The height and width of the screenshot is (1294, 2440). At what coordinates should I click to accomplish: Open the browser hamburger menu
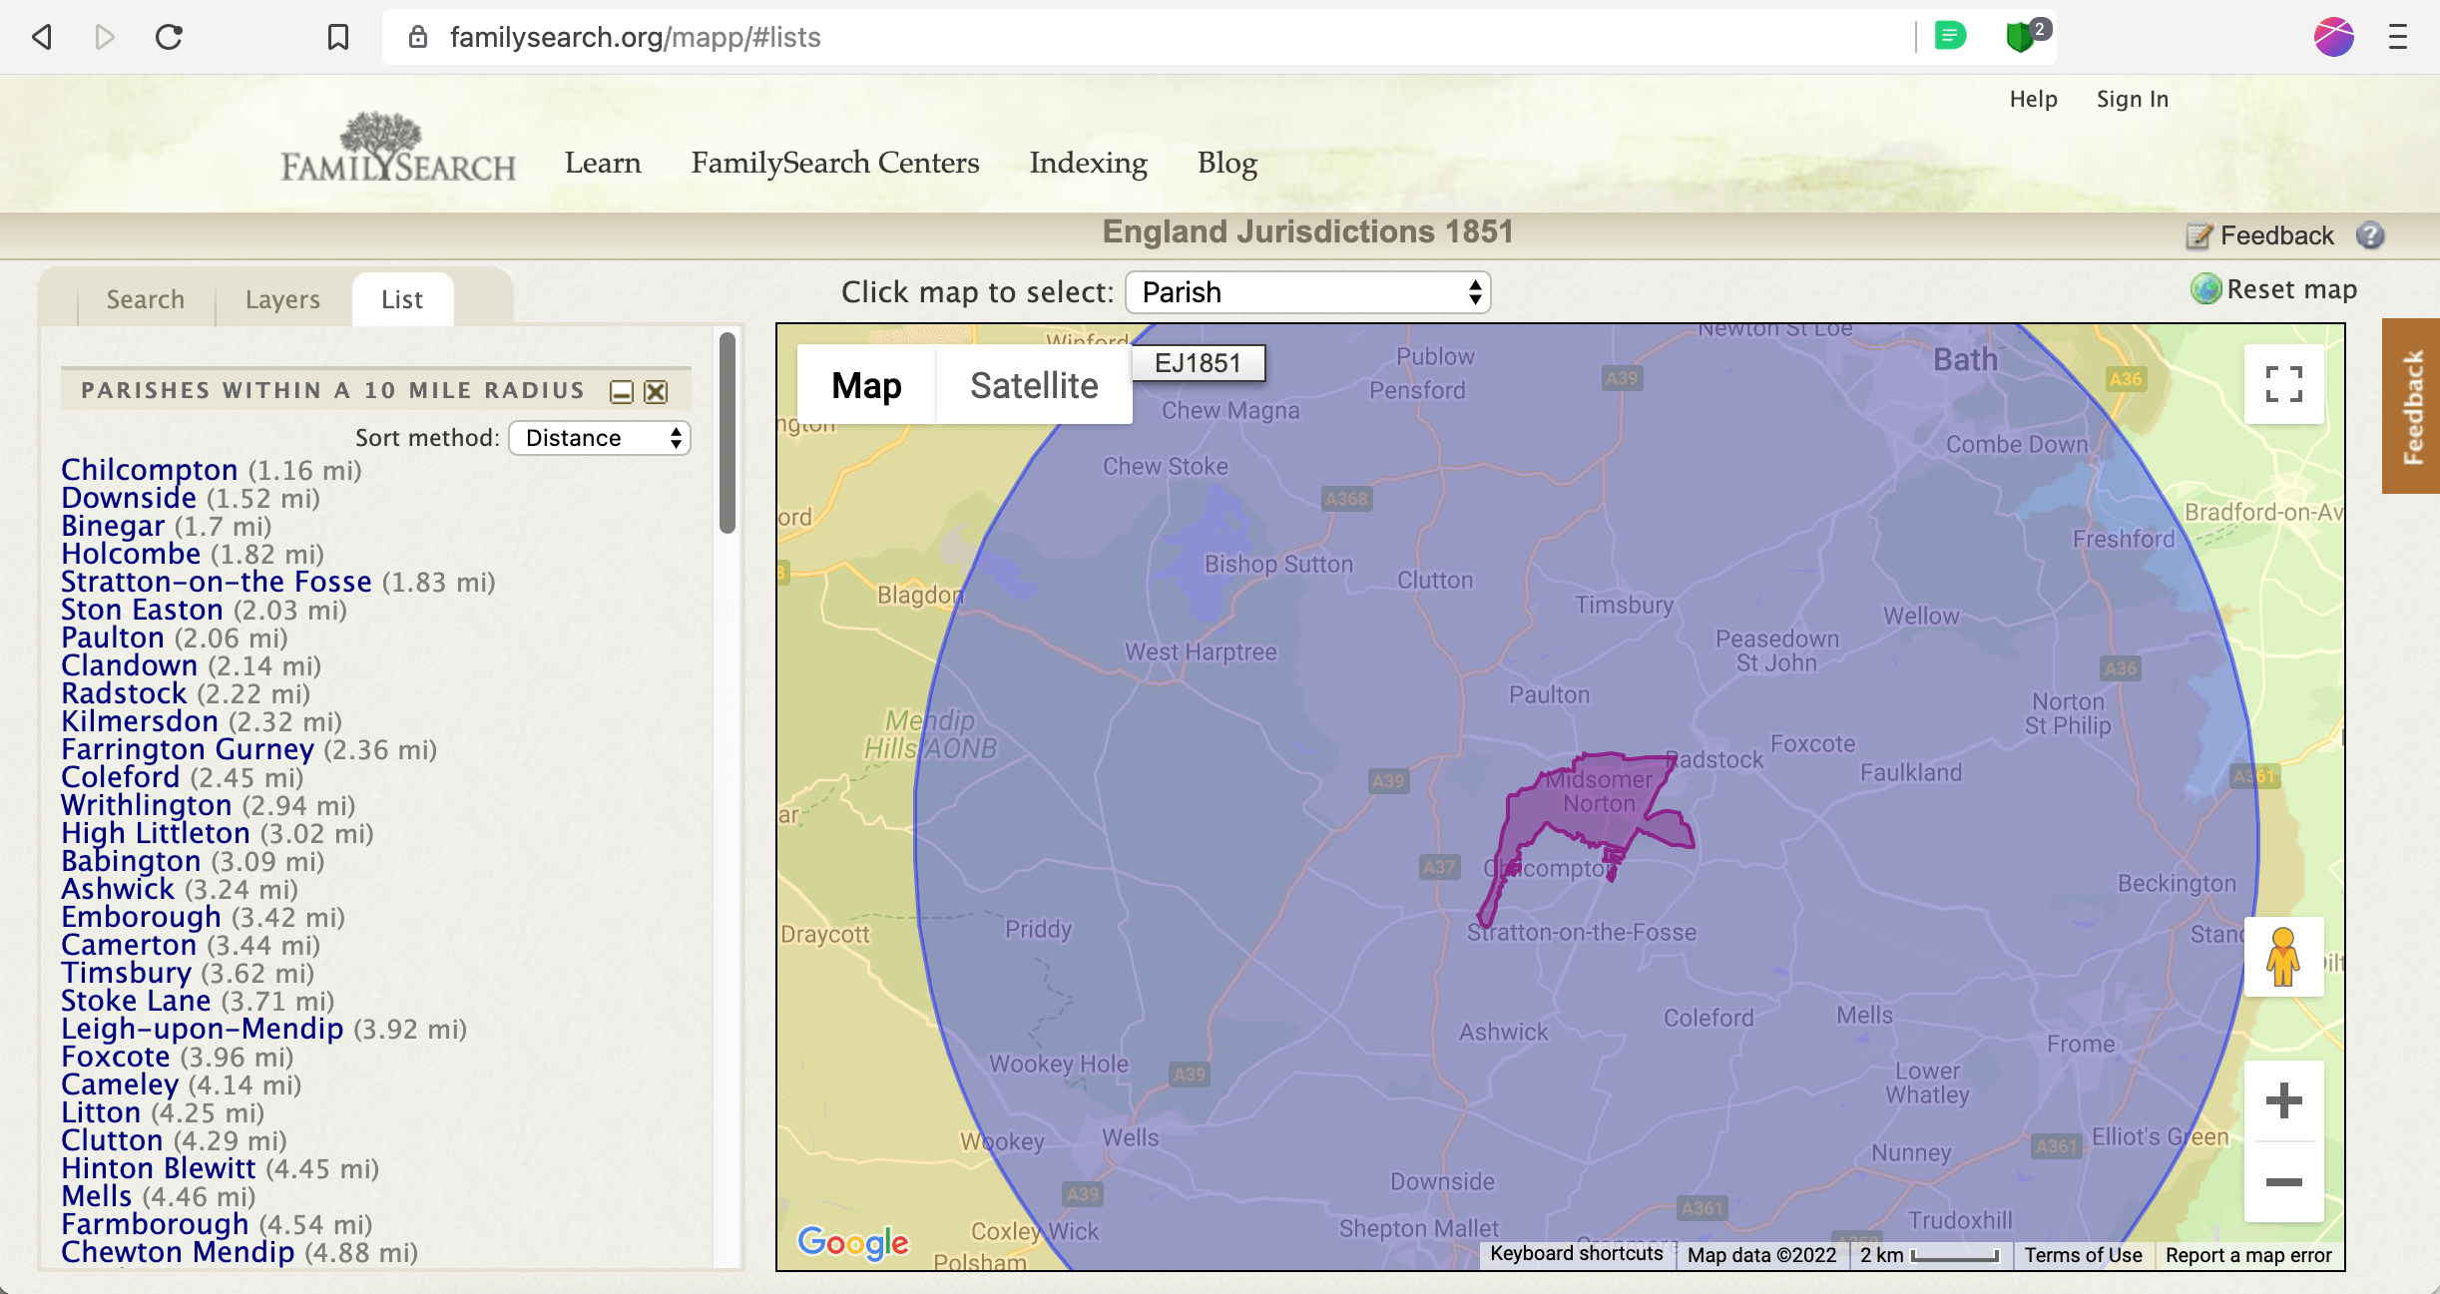[2397, 38]
